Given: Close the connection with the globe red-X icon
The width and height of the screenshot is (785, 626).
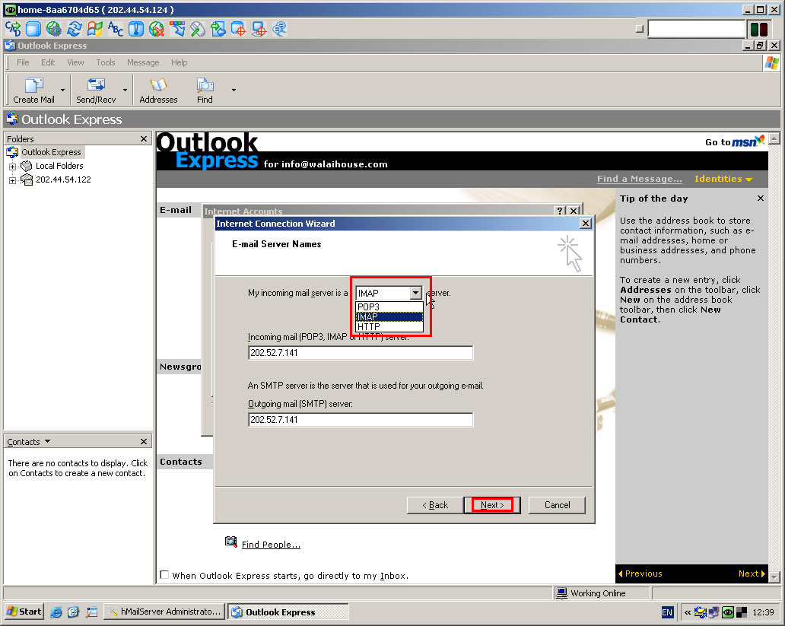Looking at the screenshot, I should point(157,29).
